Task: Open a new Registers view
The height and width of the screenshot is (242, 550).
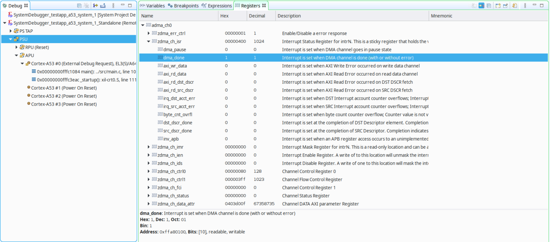Action: [498, 5]
